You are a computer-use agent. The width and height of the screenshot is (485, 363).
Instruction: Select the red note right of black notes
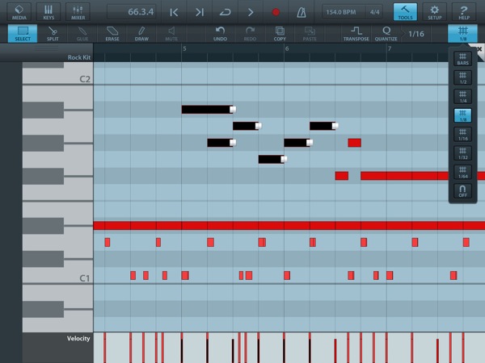(x=355, y=143)
